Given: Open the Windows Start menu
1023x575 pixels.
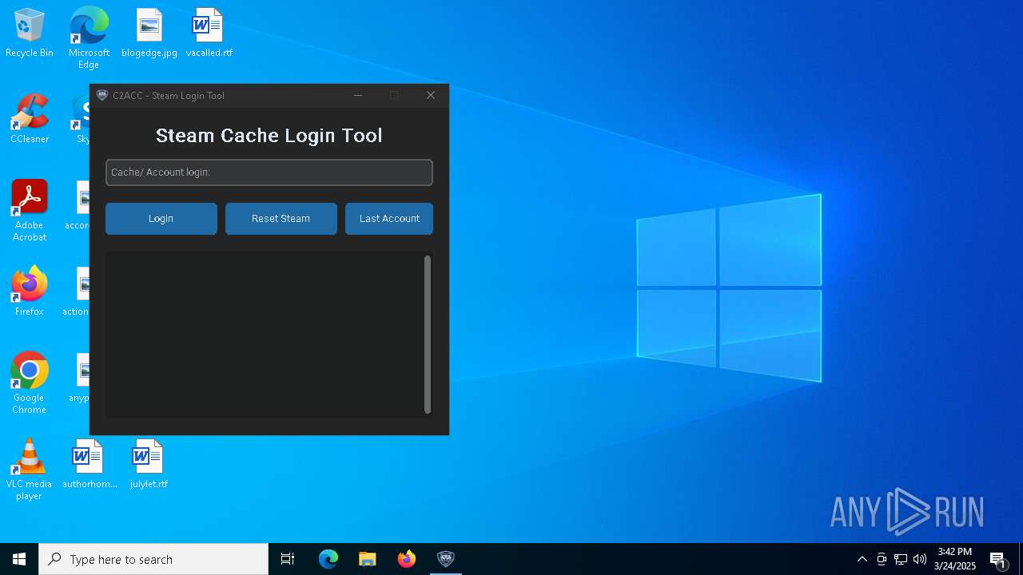Looking at the screenshot, I should pyautogui.click(x=19, y=559).
